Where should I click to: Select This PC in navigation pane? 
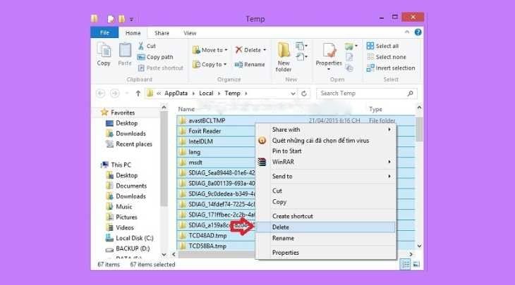click(x=121, y=165)
